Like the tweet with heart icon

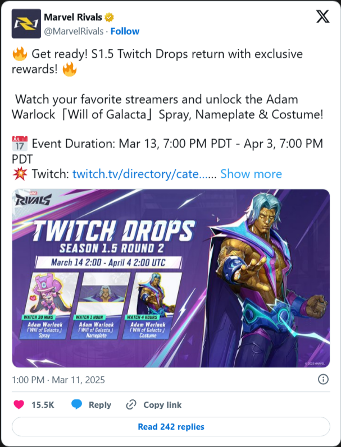point(19,404)
